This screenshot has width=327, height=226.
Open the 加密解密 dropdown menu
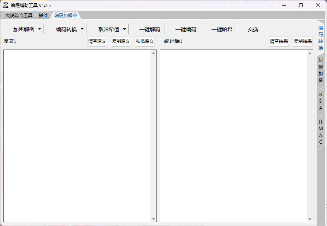27,29
